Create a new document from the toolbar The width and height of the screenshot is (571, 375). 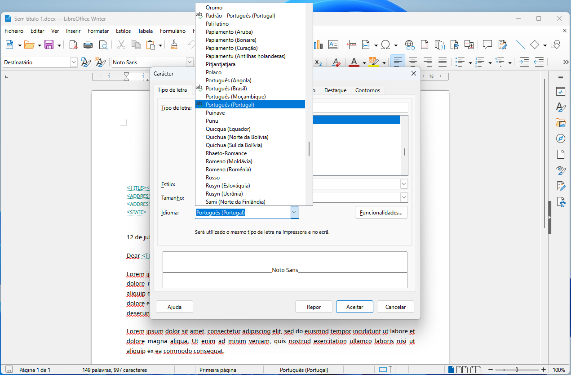click(9, 45)
